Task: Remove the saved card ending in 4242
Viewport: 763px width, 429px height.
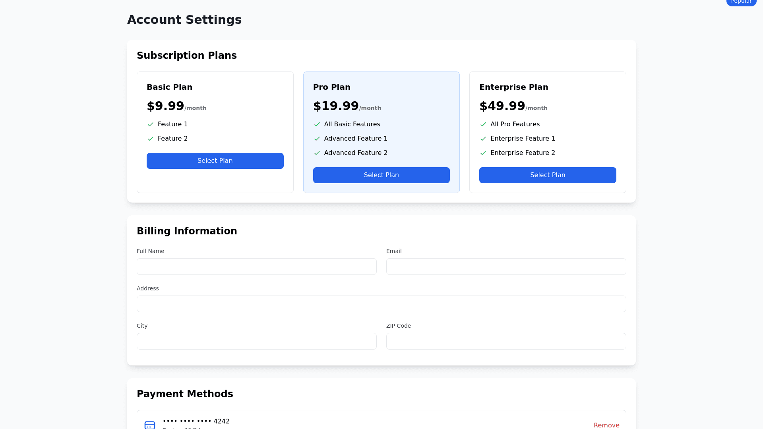Action: (x=606, y=425)
